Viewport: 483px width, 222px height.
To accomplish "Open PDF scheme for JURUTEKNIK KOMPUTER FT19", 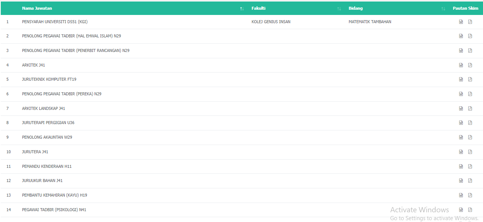I will coord(470,79).
